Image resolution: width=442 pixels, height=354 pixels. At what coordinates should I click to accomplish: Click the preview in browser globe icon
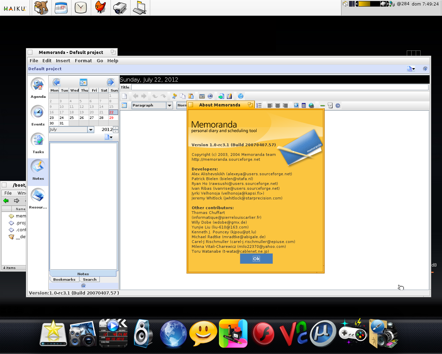pyautogui.click(x=241, y=96)
